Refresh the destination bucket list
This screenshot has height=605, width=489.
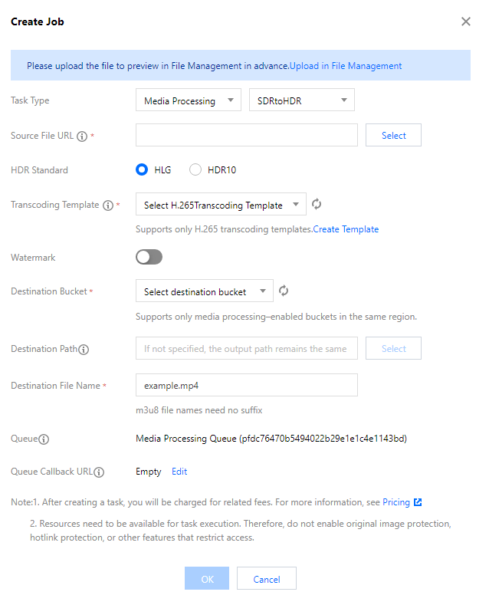click(284, 291)
